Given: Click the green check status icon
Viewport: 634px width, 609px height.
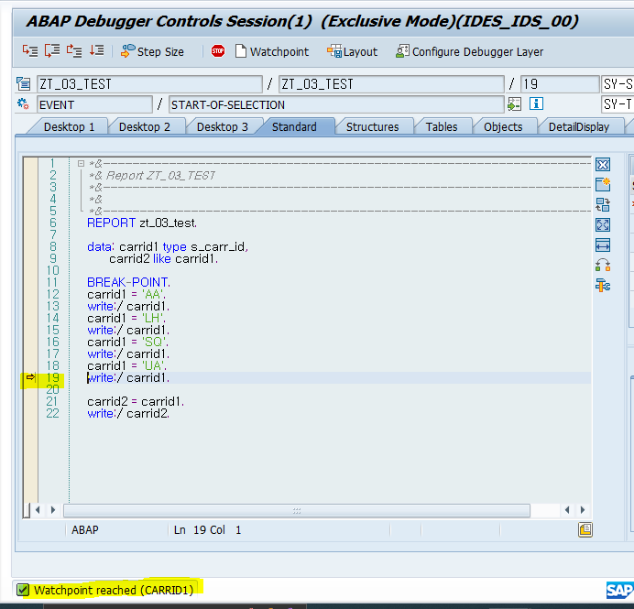Looking at the screenshot, I should tap(23, 590).
